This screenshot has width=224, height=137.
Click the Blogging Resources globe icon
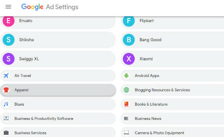pos(126,90)
